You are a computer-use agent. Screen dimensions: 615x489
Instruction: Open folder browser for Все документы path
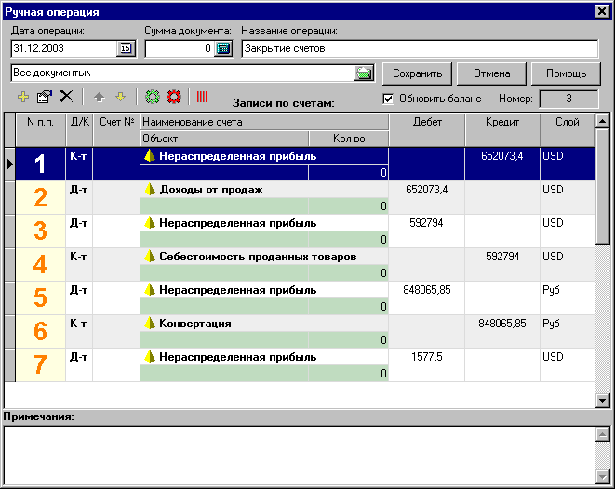coord(364,73)
